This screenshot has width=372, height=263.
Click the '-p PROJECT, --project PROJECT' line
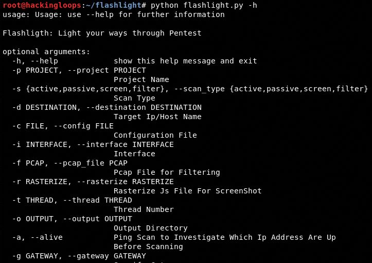point(79,70)
